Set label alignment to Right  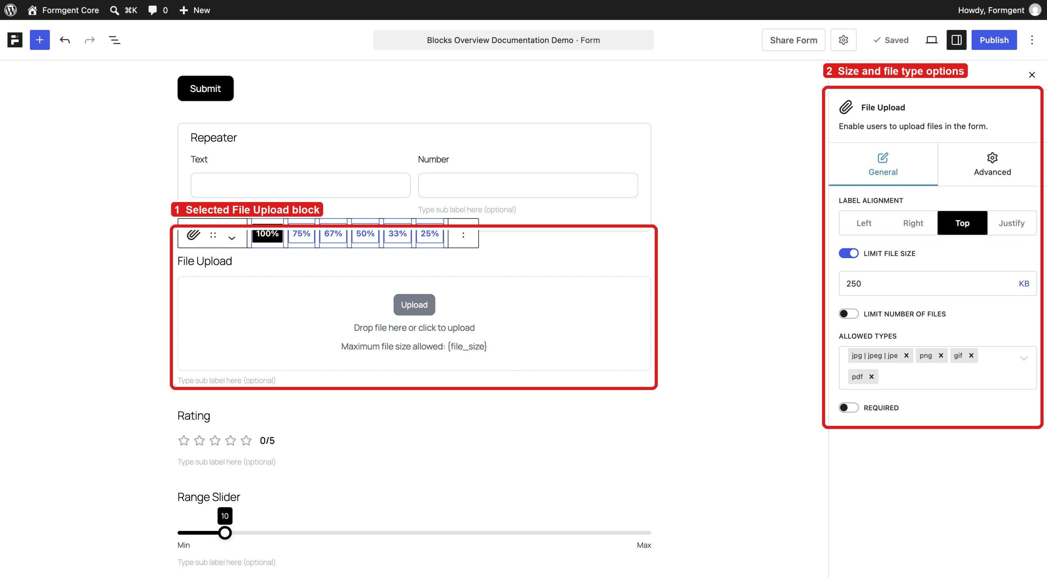[913, 223]
